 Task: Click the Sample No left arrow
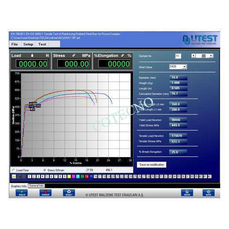pos(194,55)
